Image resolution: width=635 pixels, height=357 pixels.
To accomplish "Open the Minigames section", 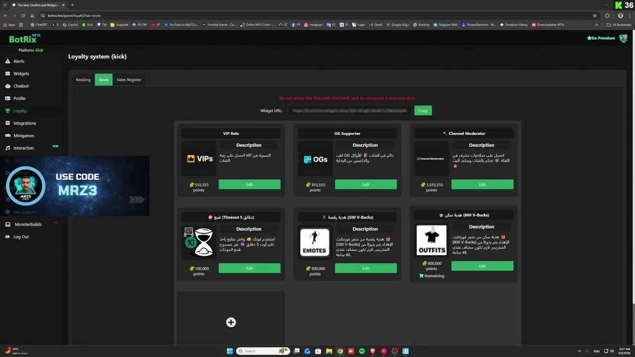I will [x=23, y=135].
